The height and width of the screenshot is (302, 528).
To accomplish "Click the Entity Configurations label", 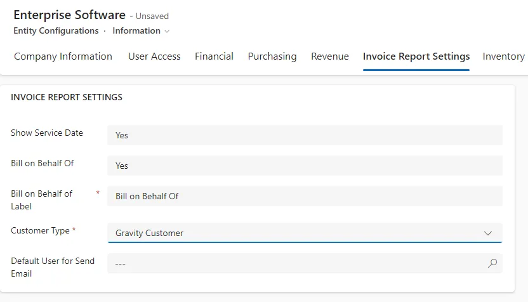I will click(56, 30).
